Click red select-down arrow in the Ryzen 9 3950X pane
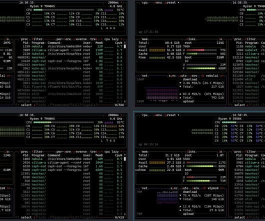This screenshot has height=221, width=265. [248, 217]
